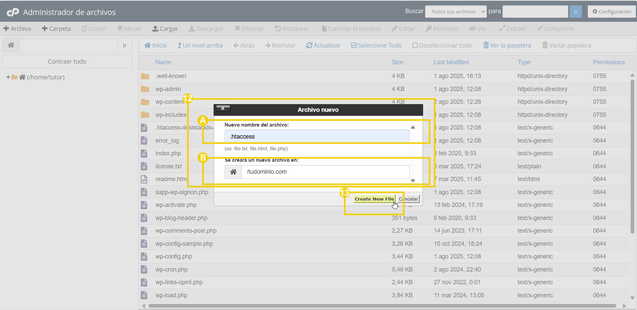This screenshot has width=637, height=310.
Task: Click Cambiar el nombre toolbar button
Action: (351, 29)
